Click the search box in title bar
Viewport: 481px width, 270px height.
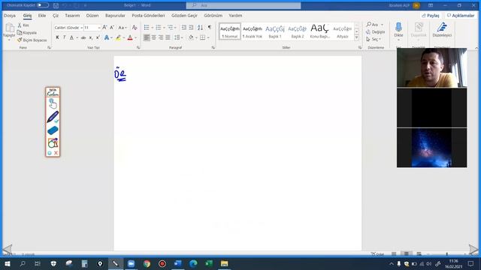point(244,5)
